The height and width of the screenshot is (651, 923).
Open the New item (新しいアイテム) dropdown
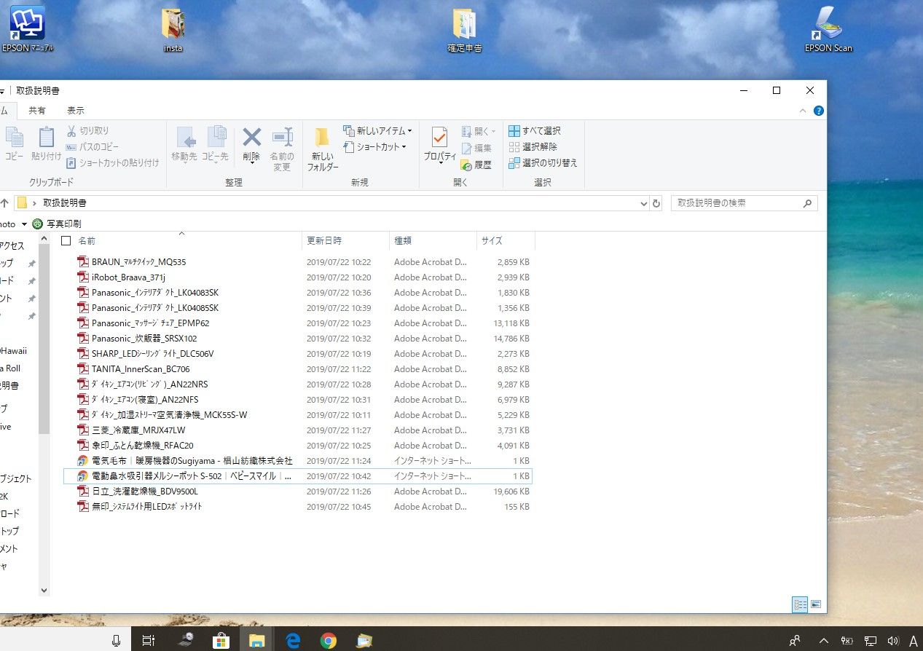point(377,131)
